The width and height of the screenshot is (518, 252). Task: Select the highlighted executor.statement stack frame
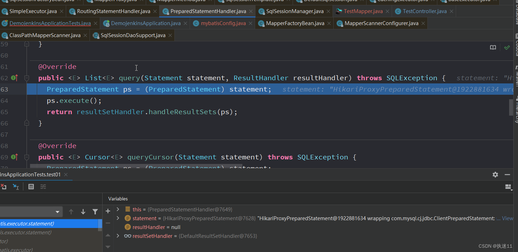(x=49, y=223)
